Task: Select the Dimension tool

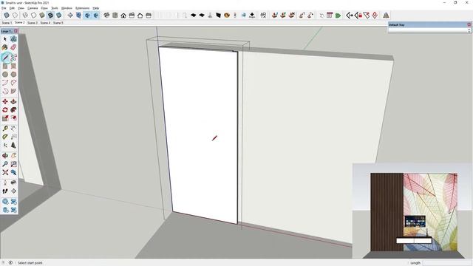Action: pyautogui.click(x=13, y=129)
